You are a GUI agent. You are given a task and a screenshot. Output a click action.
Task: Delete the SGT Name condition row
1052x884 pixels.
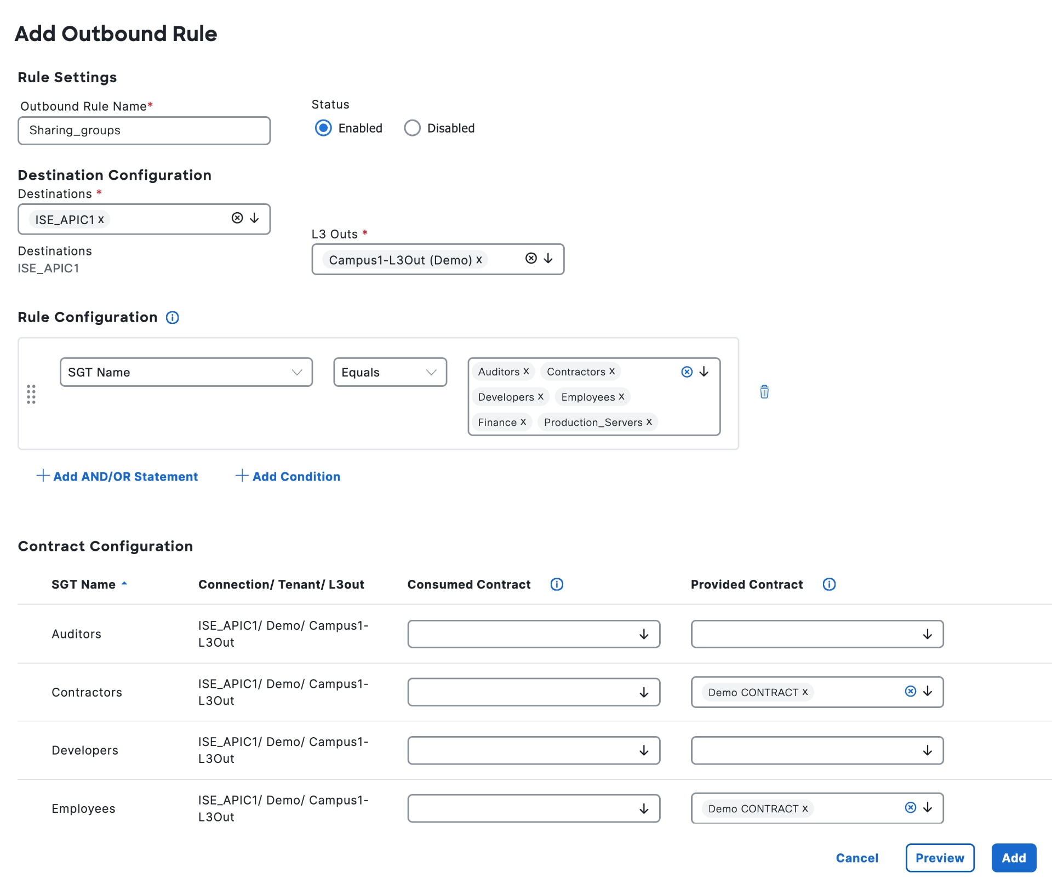click(x=764, y=392)
